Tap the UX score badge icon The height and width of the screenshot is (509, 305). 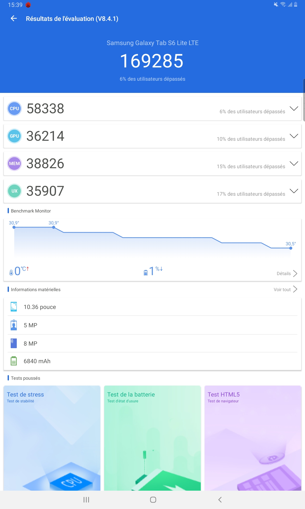(14, 191)
